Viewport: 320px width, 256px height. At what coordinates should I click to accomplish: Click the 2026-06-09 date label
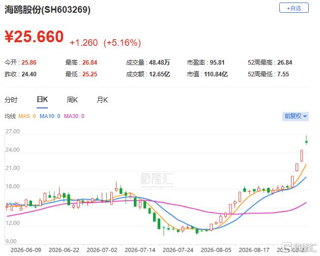pyautogui.click(x=26, y=250)
